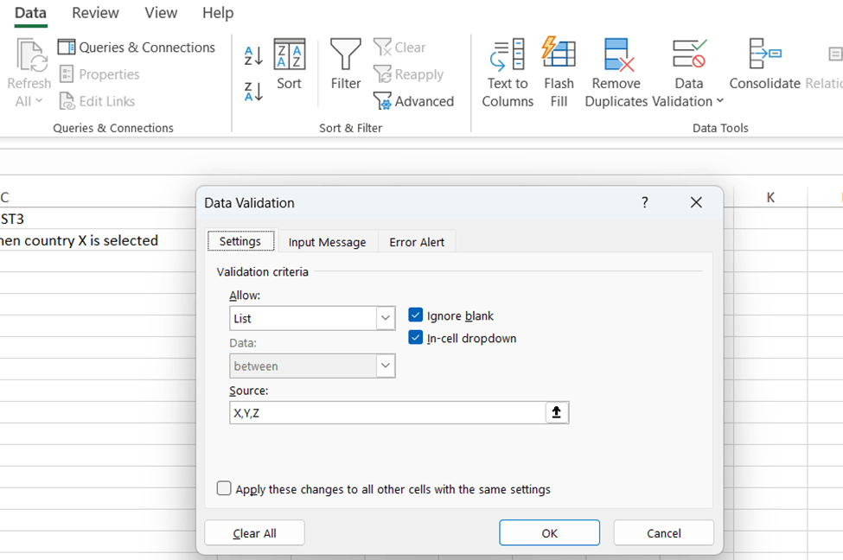Viewport: 843px width, 560px height.
Task: Click cell containing 'ST3' text
Action: pos(97,219)
